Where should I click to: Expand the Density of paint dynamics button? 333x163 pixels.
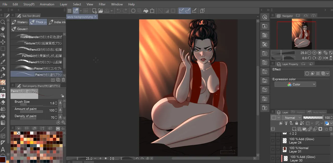60,117
